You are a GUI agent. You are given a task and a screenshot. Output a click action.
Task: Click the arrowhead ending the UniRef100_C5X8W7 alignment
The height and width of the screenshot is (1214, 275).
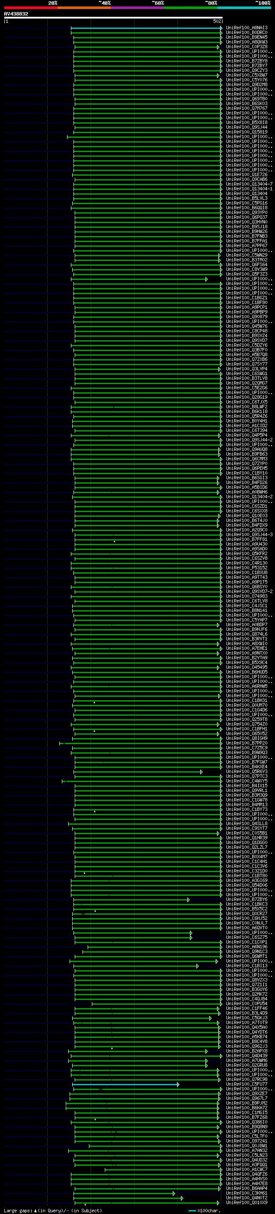pos(218,75)
